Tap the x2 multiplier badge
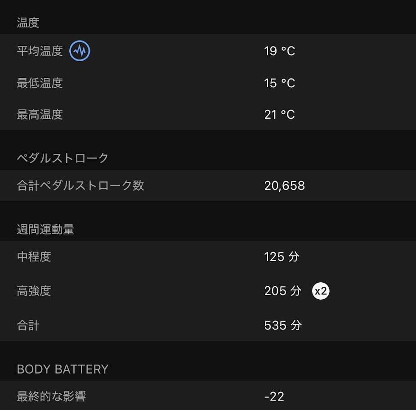This screenshot has height=410, width=416. (321, 291)
